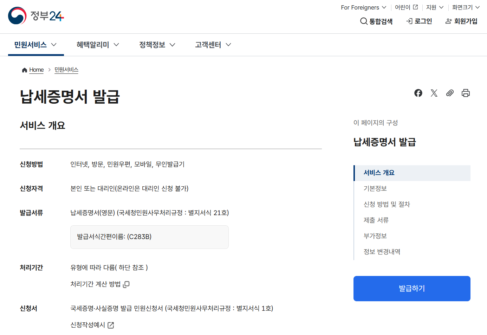Click the 정부24 logo

click(x=36, y=16)
